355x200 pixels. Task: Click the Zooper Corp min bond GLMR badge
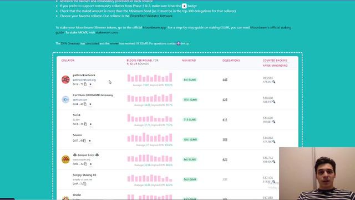pos(190,159)
